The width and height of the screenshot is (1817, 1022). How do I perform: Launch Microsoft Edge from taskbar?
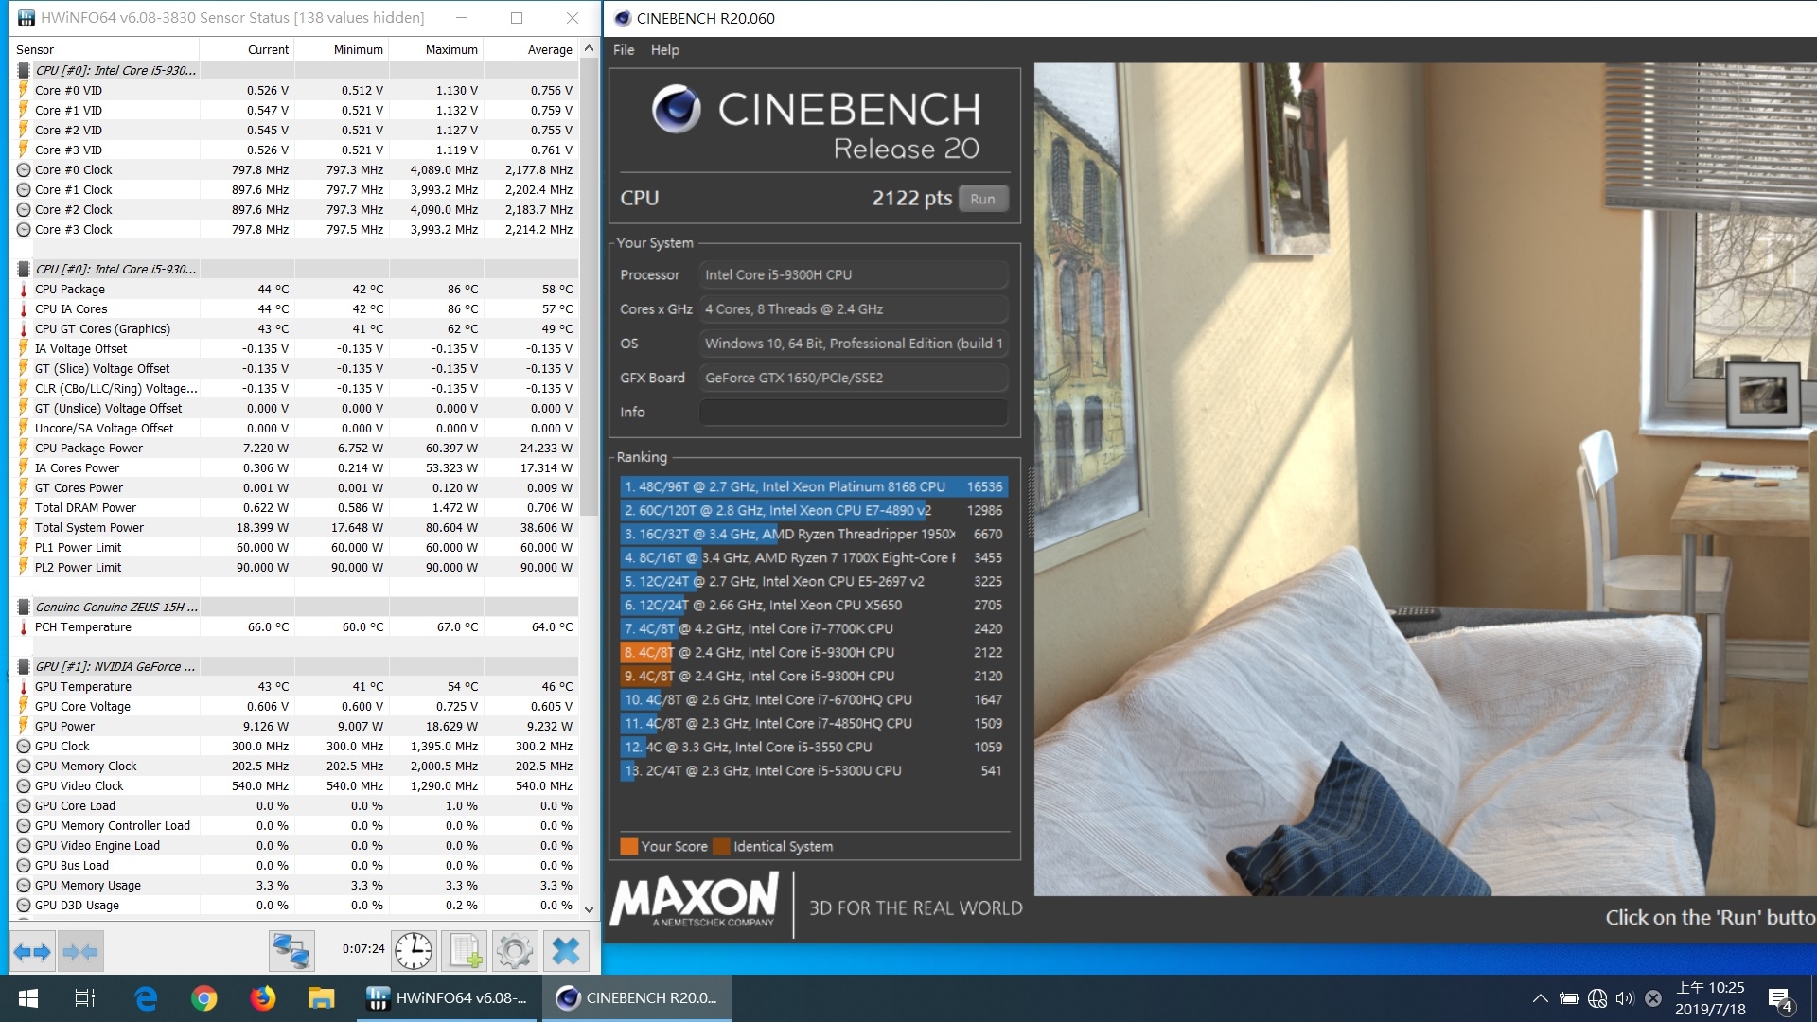(x=145, y=998)
